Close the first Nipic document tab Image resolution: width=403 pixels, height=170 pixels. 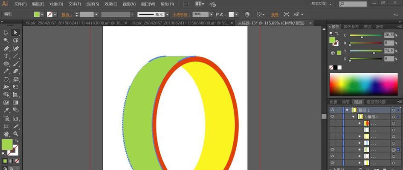126,23
